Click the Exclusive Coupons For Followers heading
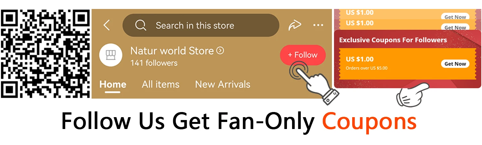Viewport: 482px width, 145px height. pyautogui.click(x=393, y=40)
